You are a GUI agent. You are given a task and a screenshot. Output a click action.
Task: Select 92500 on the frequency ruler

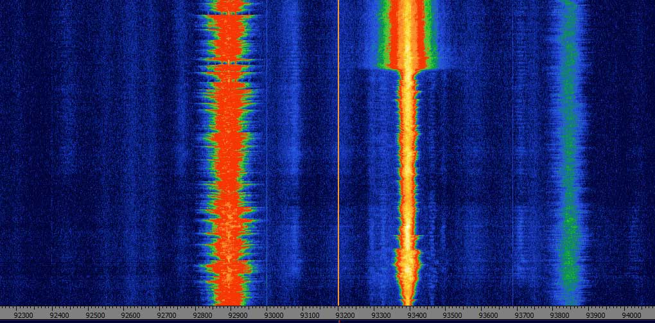[x=96, y=315]
